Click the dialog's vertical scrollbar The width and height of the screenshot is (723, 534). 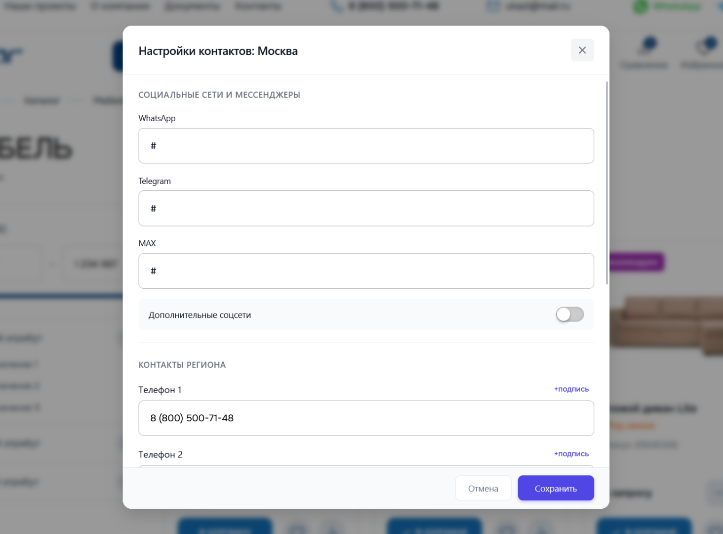(607, 183)
